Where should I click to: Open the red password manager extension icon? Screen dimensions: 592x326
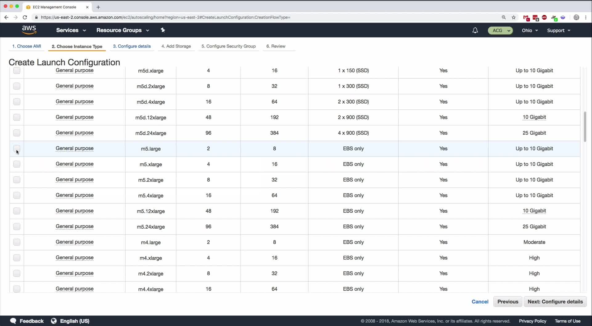click(536, 18)
